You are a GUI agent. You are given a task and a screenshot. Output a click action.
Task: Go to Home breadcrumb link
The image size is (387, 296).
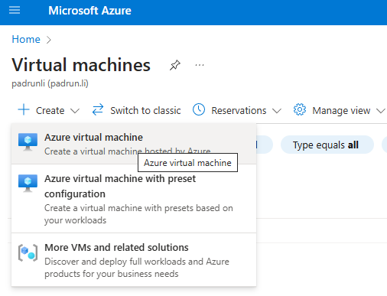coord(26,39)
